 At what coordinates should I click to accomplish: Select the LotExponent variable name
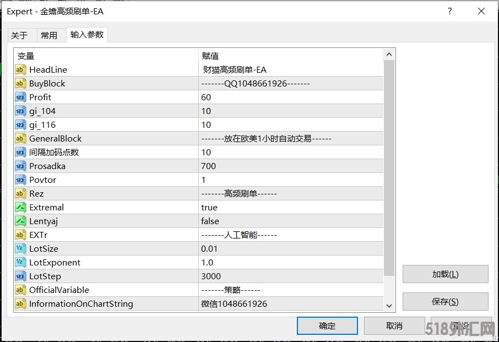pyautogui.click(x=55, y=263)
